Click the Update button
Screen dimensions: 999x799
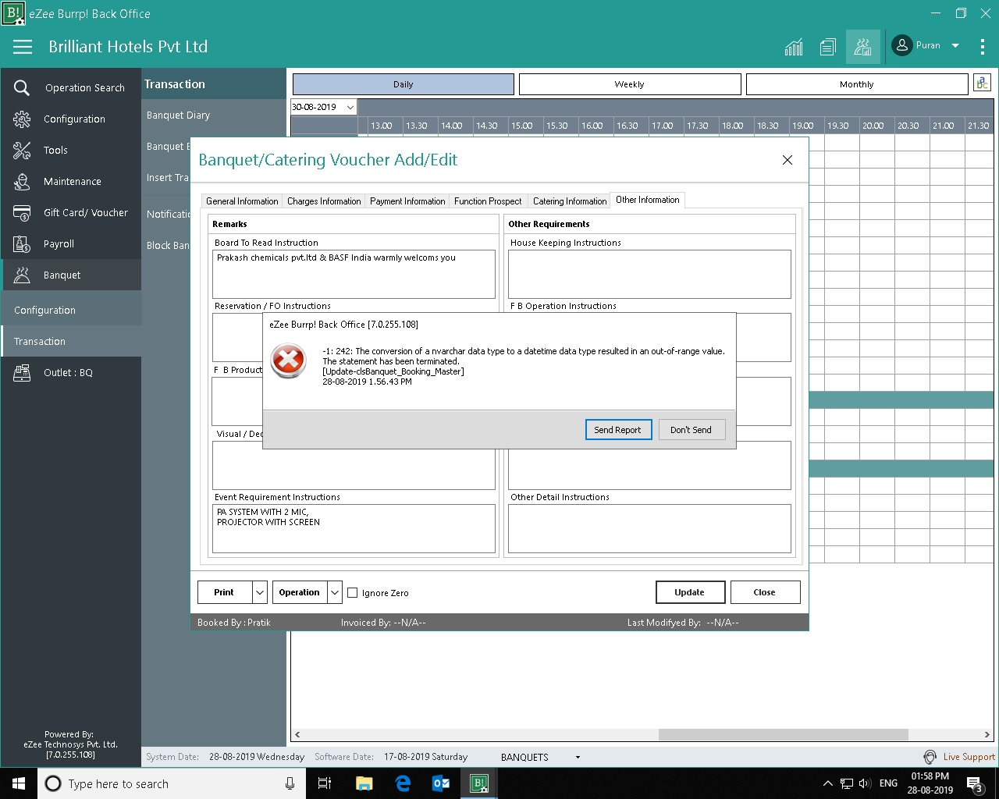point(690,592)
